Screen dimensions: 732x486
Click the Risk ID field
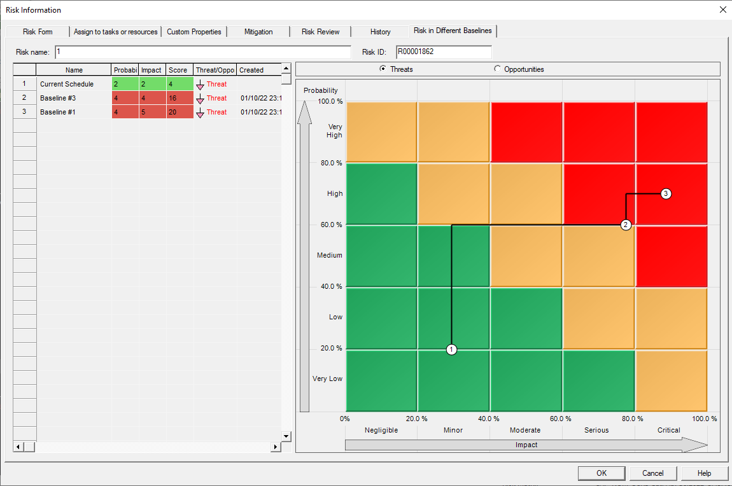click(444, 52)
